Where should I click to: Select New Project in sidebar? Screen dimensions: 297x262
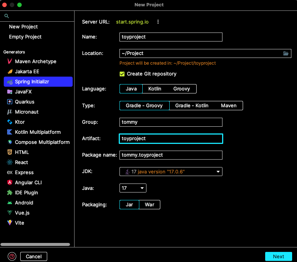click(23, 27)
